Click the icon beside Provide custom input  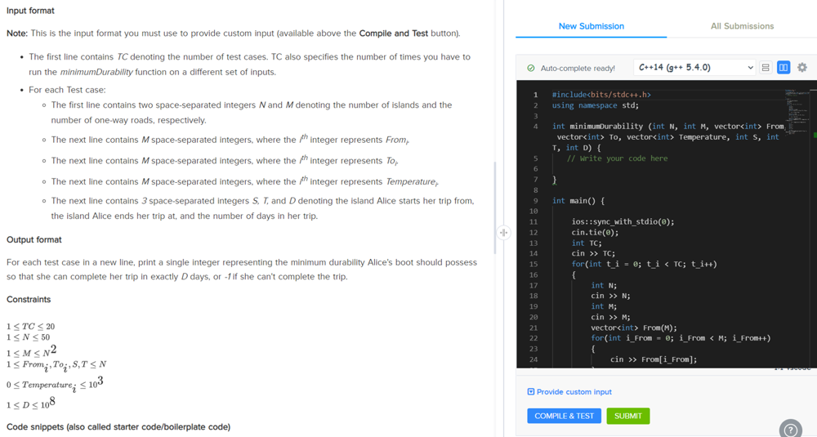pyautogui.click(x=531, y=392)
